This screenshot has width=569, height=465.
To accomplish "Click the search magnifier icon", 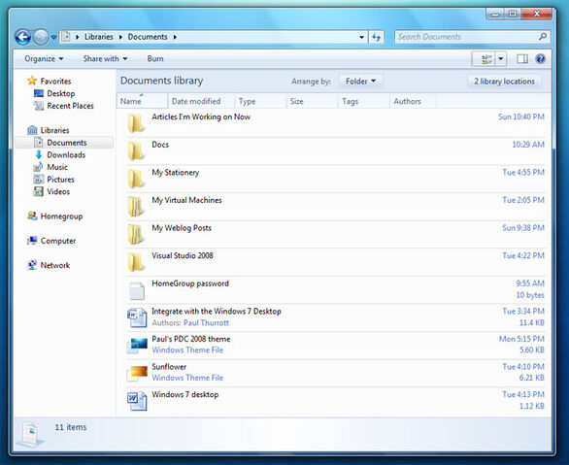I will [543, 37].
